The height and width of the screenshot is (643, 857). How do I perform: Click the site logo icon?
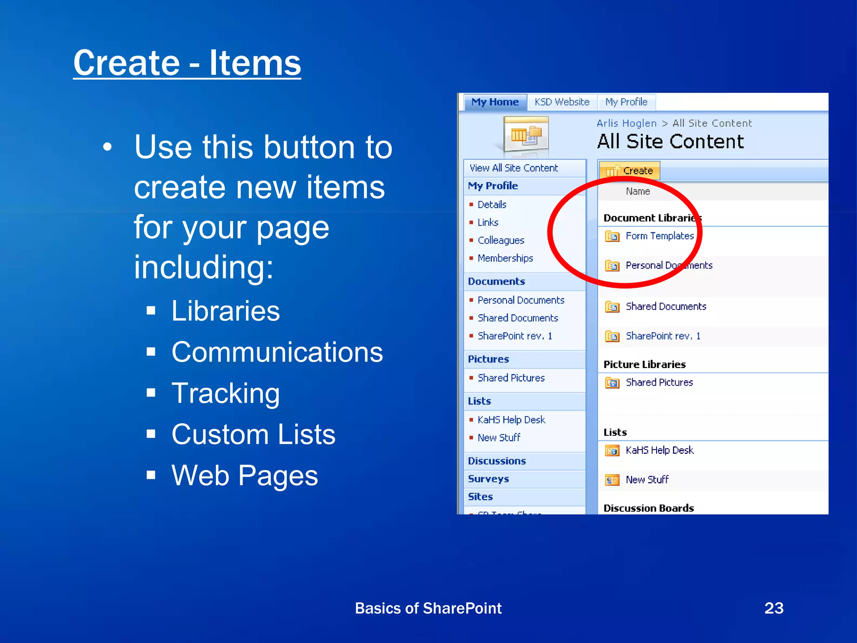coord(526,134)
